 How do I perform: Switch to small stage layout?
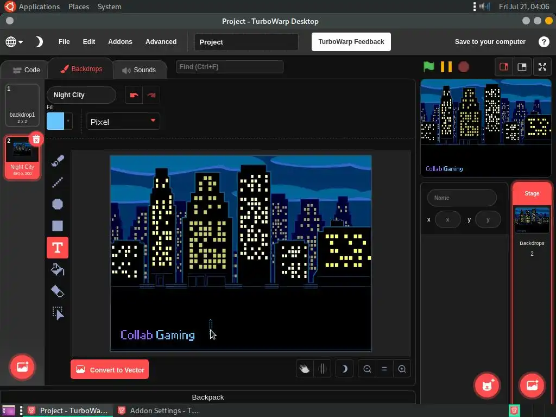point(504,67)
